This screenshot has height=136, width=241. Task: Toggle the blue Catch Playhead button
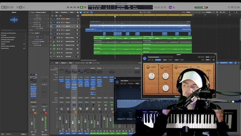pyautogui.click(x=92, y=12)
